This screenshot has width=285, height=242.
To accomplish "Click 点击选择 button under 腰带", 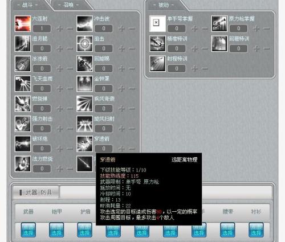I will [x=227, y=230].
